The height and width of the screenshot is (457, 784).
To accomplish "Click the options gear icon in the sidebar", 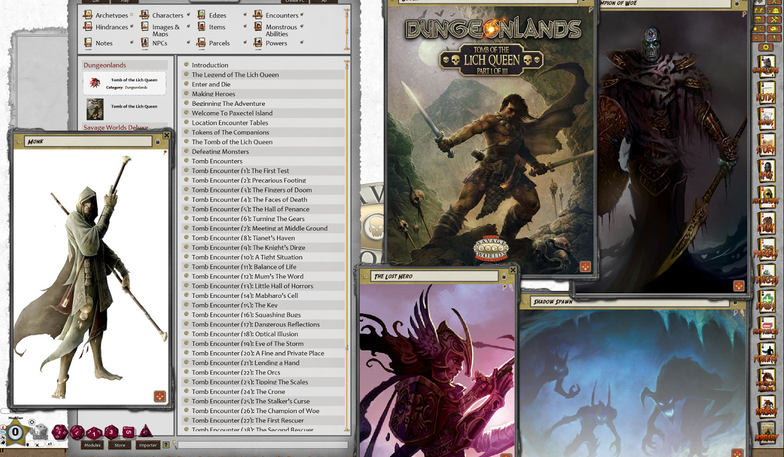I will pos(766,47).
